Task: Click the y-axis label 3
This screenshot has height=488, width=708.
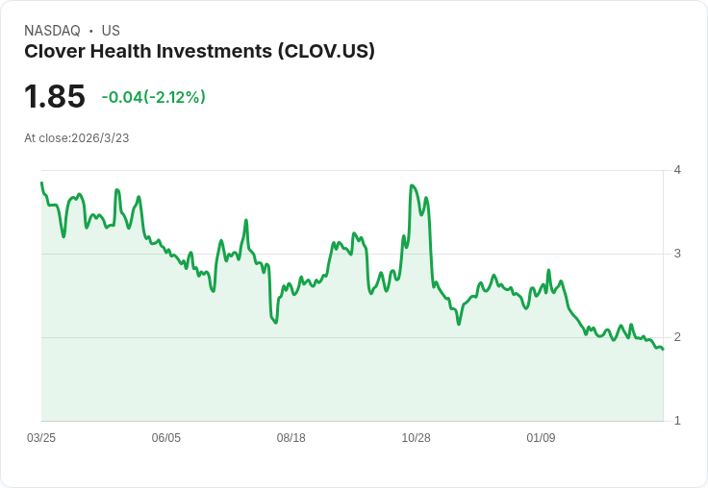Action: point(677,254)
